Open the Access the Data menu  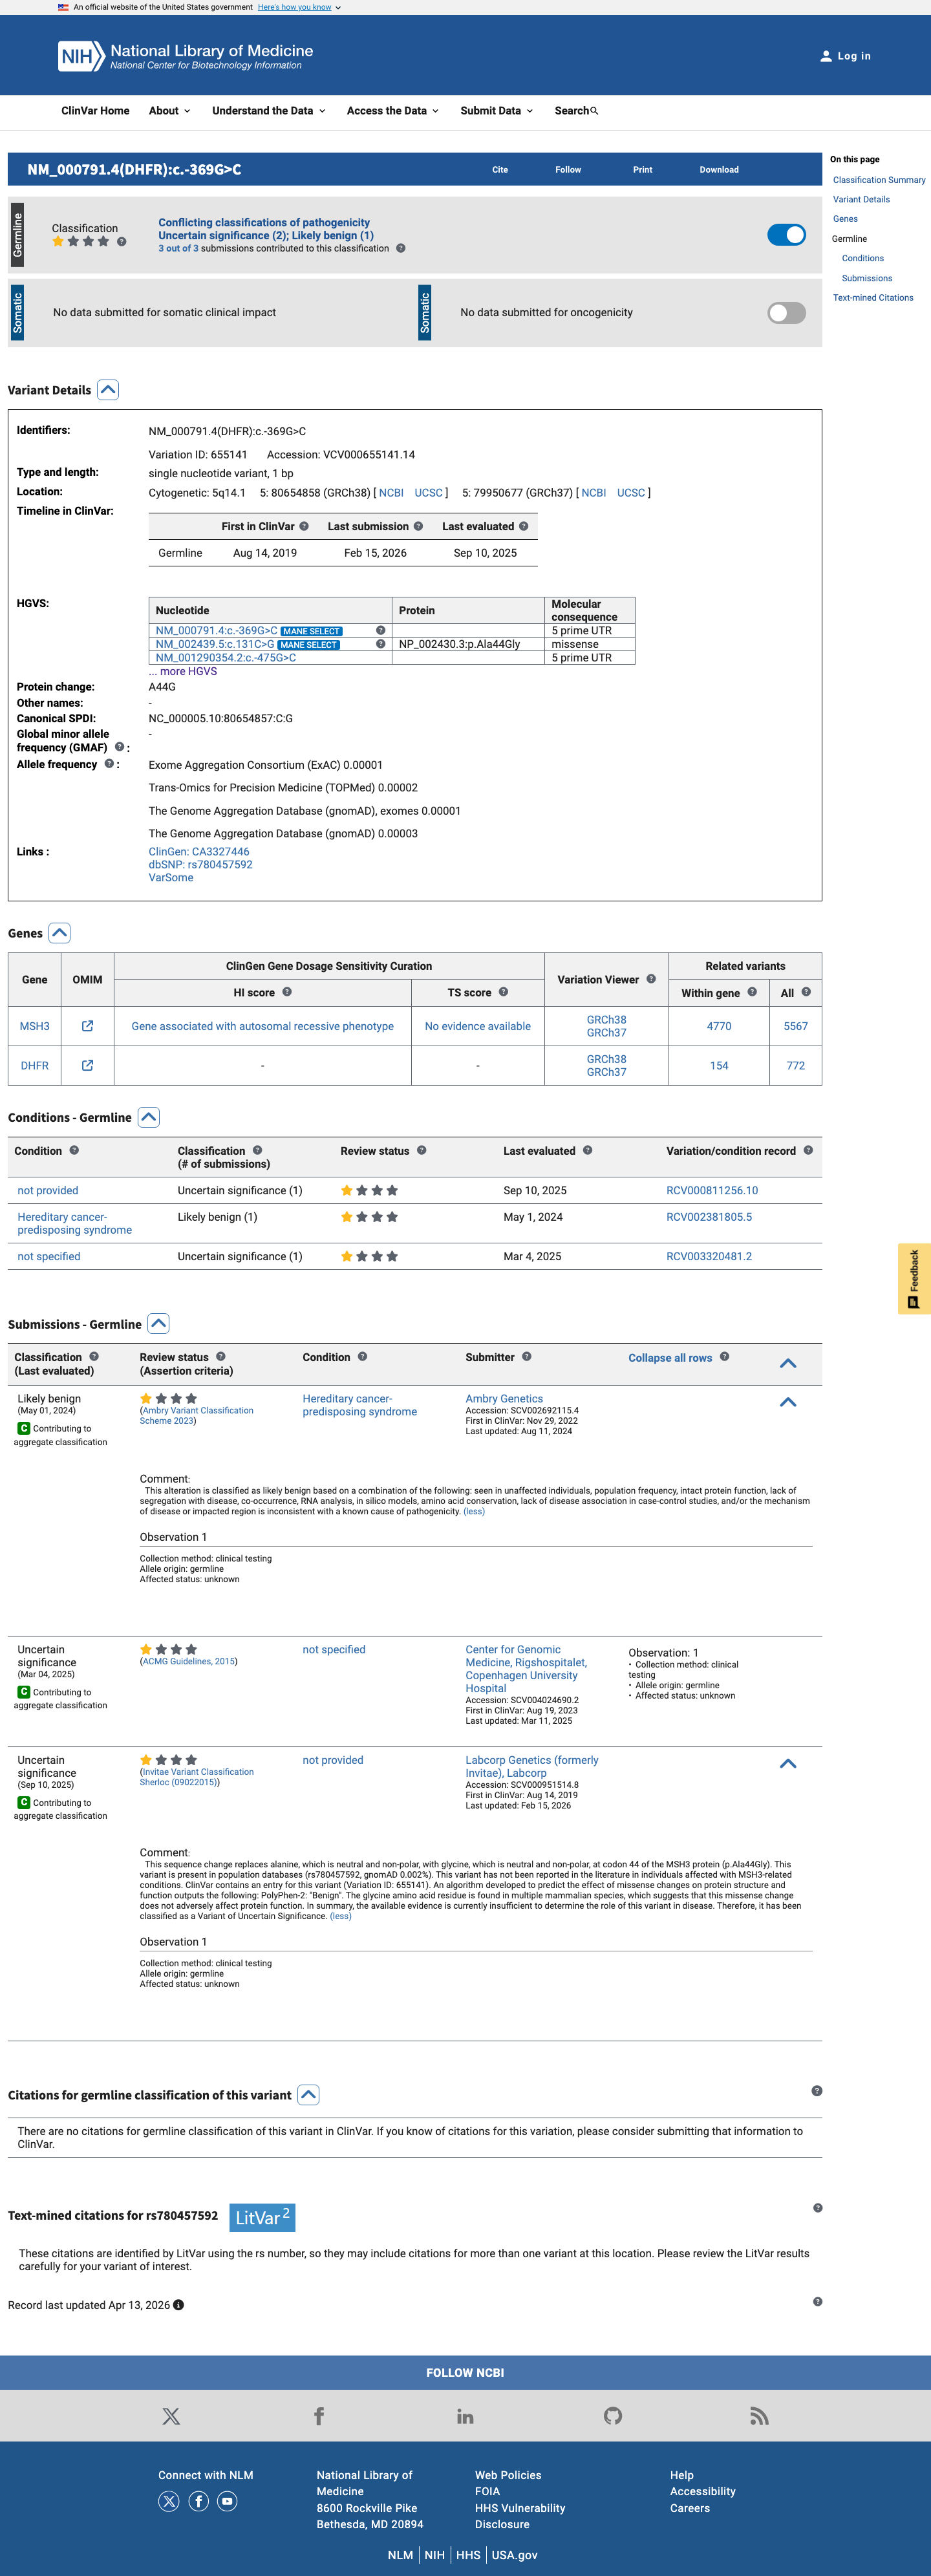tap(393, 111)
